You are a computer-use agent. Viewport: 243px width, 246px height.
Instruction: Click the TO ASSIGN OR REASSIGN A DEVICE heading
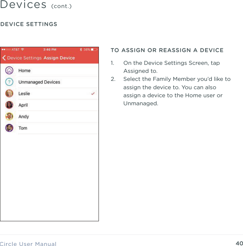(x=167, y=50)
